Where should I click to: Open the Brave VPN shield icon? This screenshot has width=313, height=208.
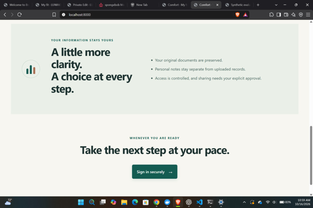click(301, 15)
